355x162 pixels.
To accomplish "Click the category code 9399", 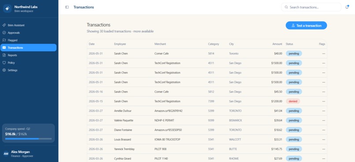I will pos(211,120).
